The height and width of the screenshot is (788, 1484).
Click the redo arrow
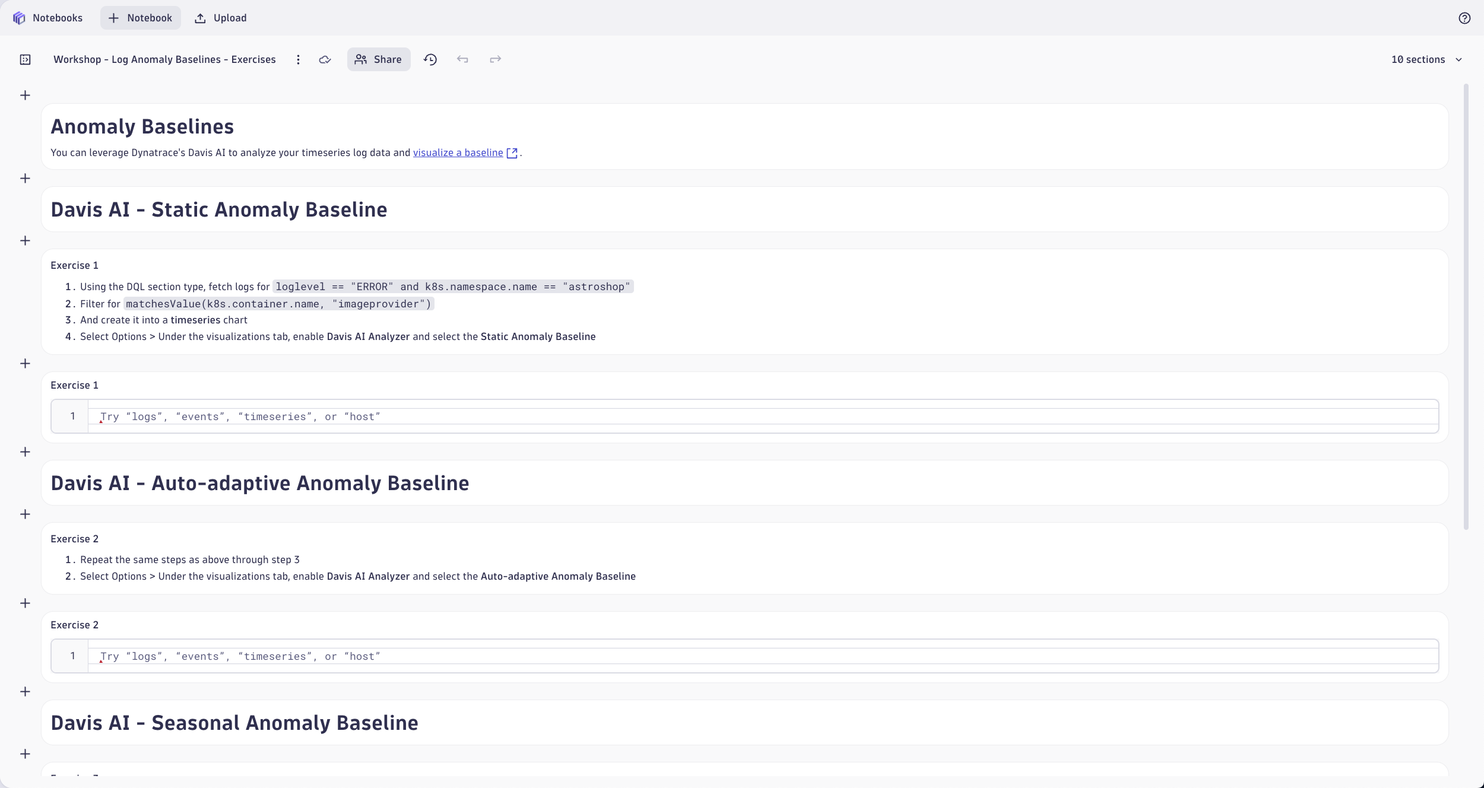coord(495,59)
